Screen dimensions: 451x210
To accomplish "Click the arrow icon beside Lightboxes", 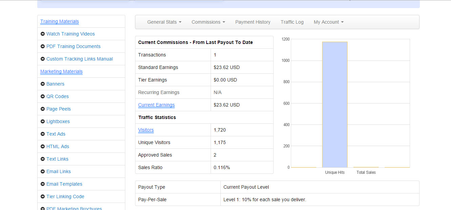I will point(43,121).
